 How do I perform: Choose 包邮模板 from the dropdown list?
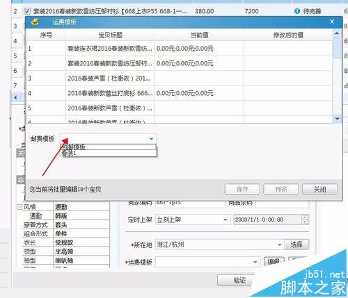click(x=108, y=147)
